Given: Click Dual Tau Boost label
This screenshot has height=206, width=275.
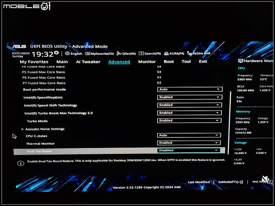Looking at the screenshot, I should [x=39, y=151].
